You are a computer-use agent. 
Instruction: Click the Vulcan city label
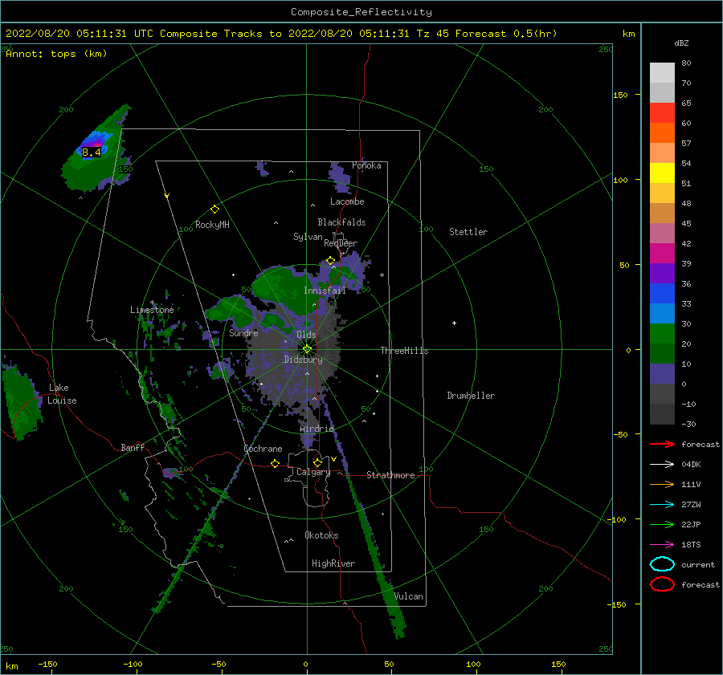(409, 596)
